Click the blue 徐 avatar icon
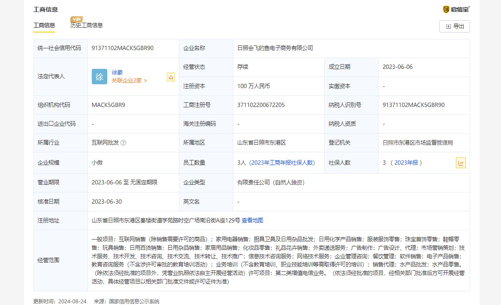The image size is (501, 305). coord(100,77)
